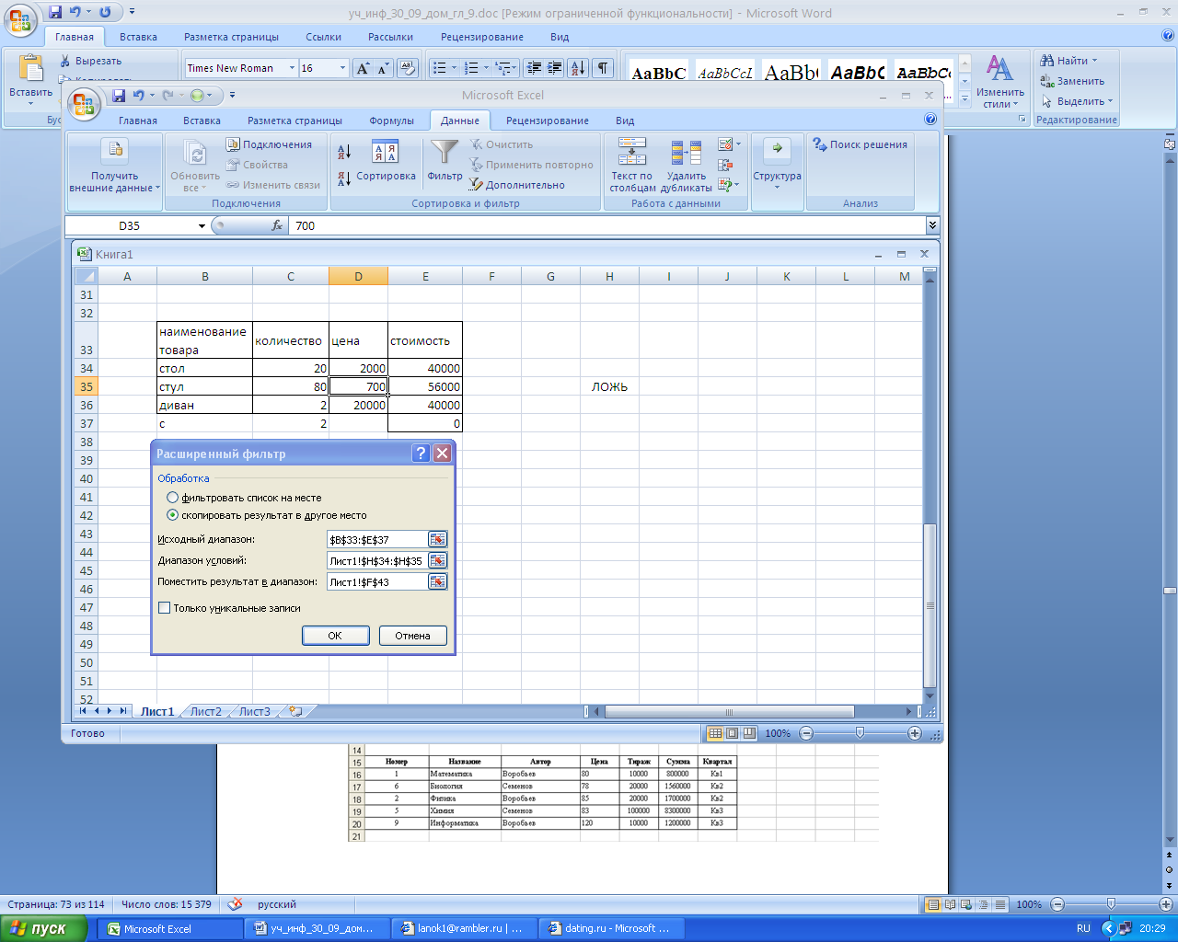Open Изменить стили dropdown in Word
The height and width of the screenshot is (942, 1178).
coord(1000,82)
